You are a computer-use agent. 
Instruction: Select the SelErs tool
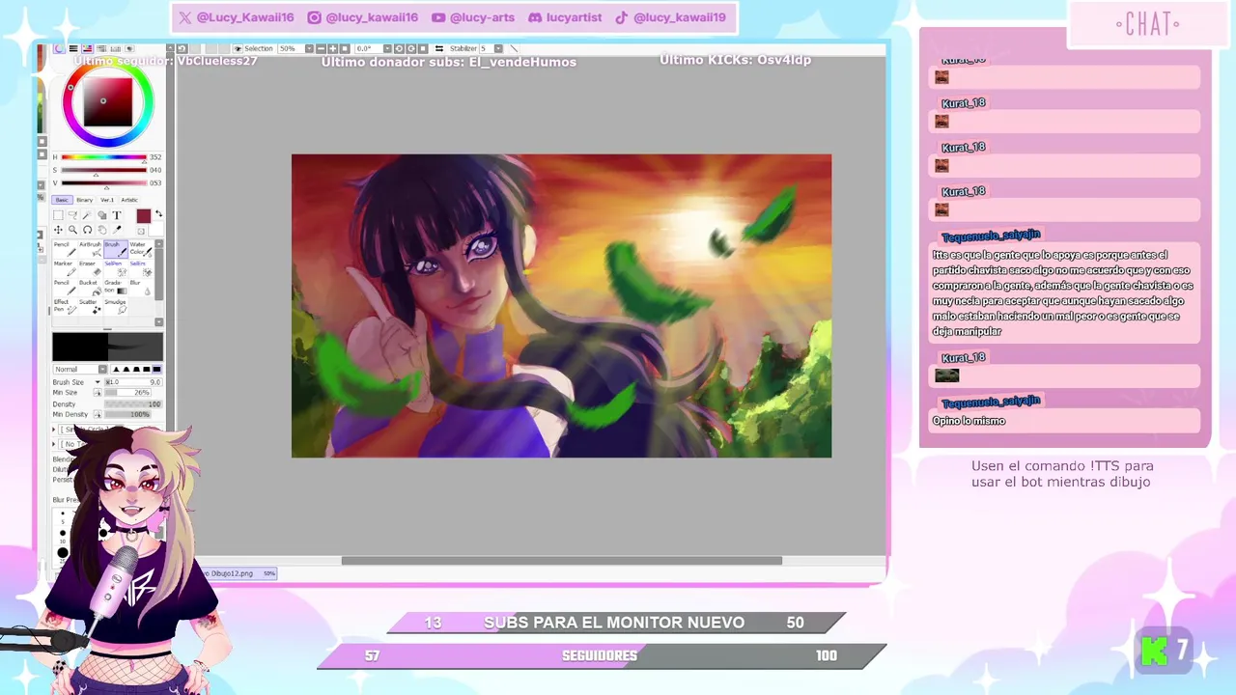[141, 268]
